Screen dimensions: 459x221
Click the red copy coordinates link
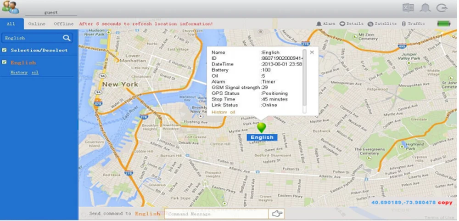click(x=445, y=203)
